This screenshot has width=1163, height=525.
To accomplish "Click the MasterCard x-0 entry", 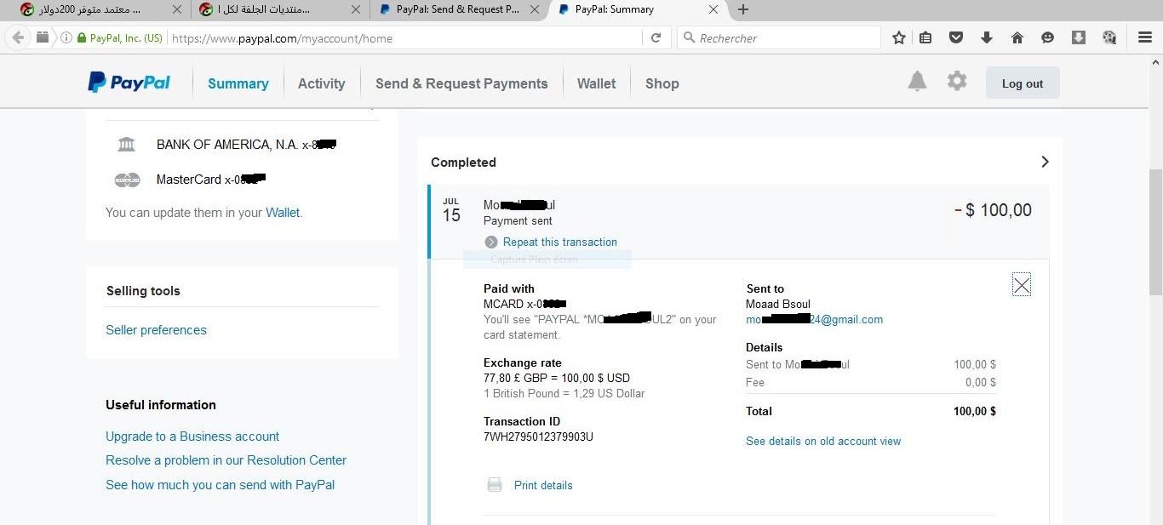I will coord(211,180).
